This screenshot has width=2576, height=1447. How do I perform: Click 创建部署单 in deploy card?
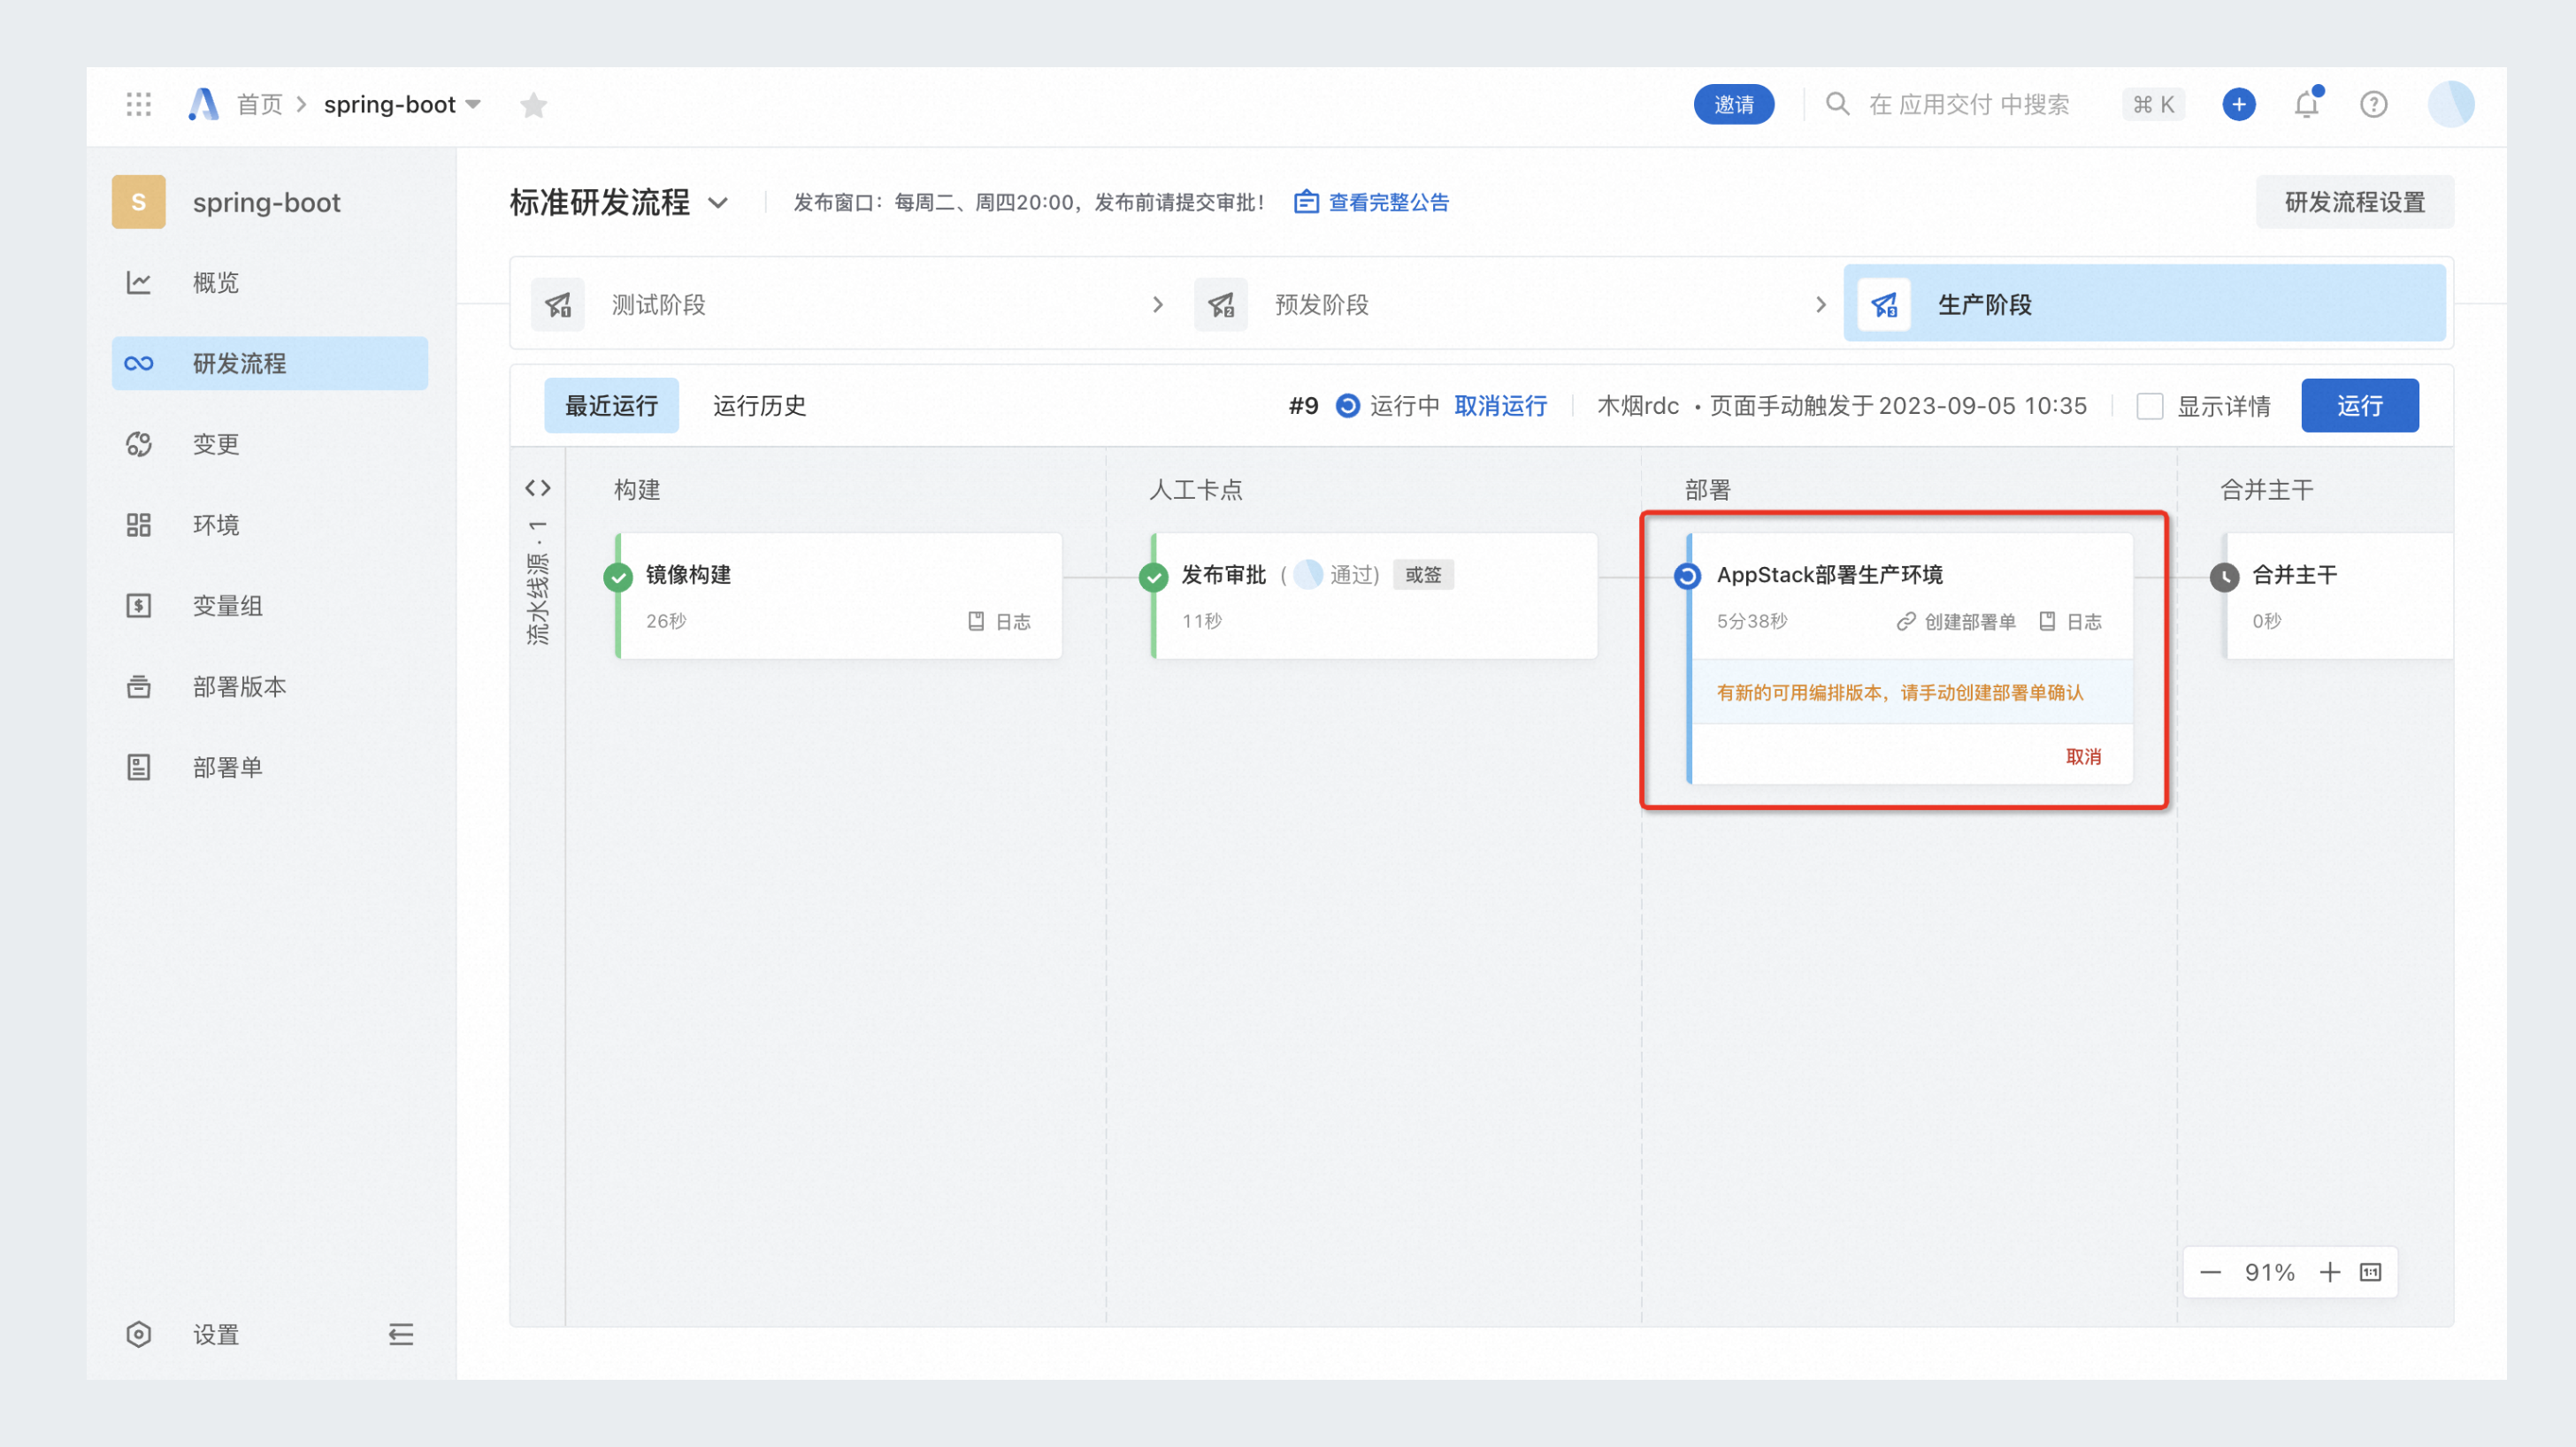[1957, 621]
